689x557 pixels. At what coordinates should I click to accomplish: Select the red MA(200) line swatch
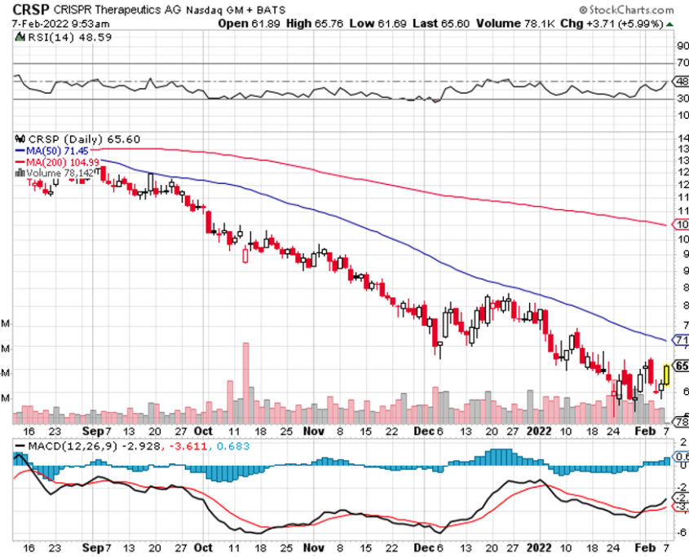pyautogui.click(x=20, y=162)
